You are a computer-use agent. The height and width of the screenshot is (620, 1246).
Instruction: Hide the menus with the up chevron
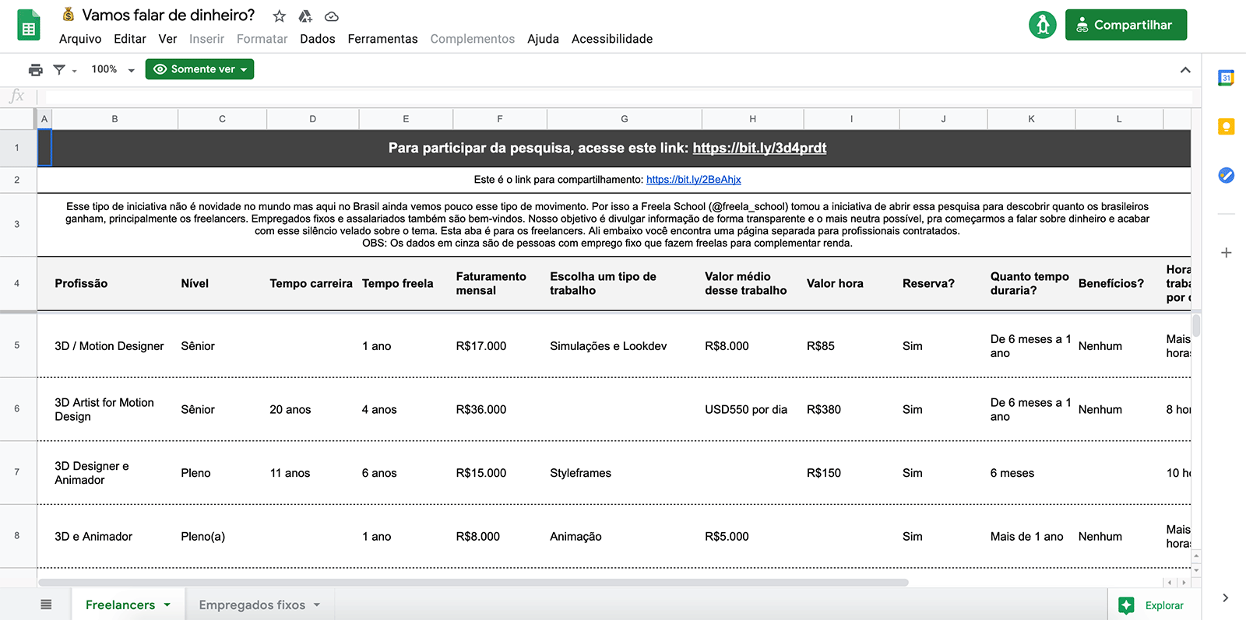(1185, 70)
